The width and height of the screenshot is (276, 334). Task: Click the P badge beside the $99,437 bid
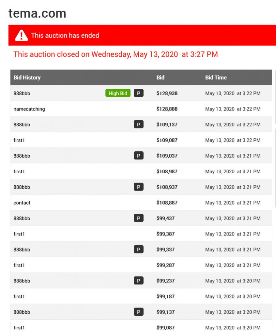tap(139, 218)
